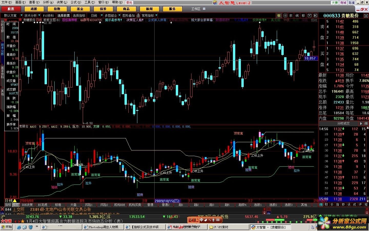This screenshot has width=369, height=231.
Task: Open the 公式 menu
Action: tap(76, 2)
